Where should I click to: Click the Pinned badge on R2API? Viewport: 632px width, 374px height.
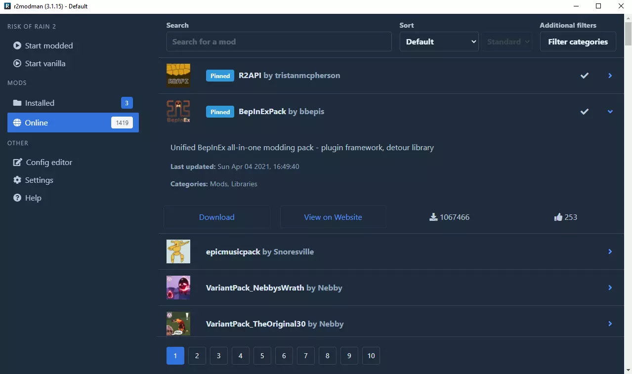pos(220,76)
